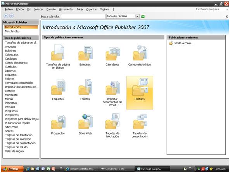Launch Internet Explorer from quick launch

point(28,169)
